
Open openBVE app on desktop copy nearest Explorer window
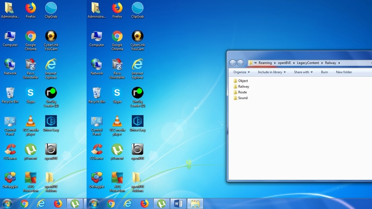pos(138,152)
